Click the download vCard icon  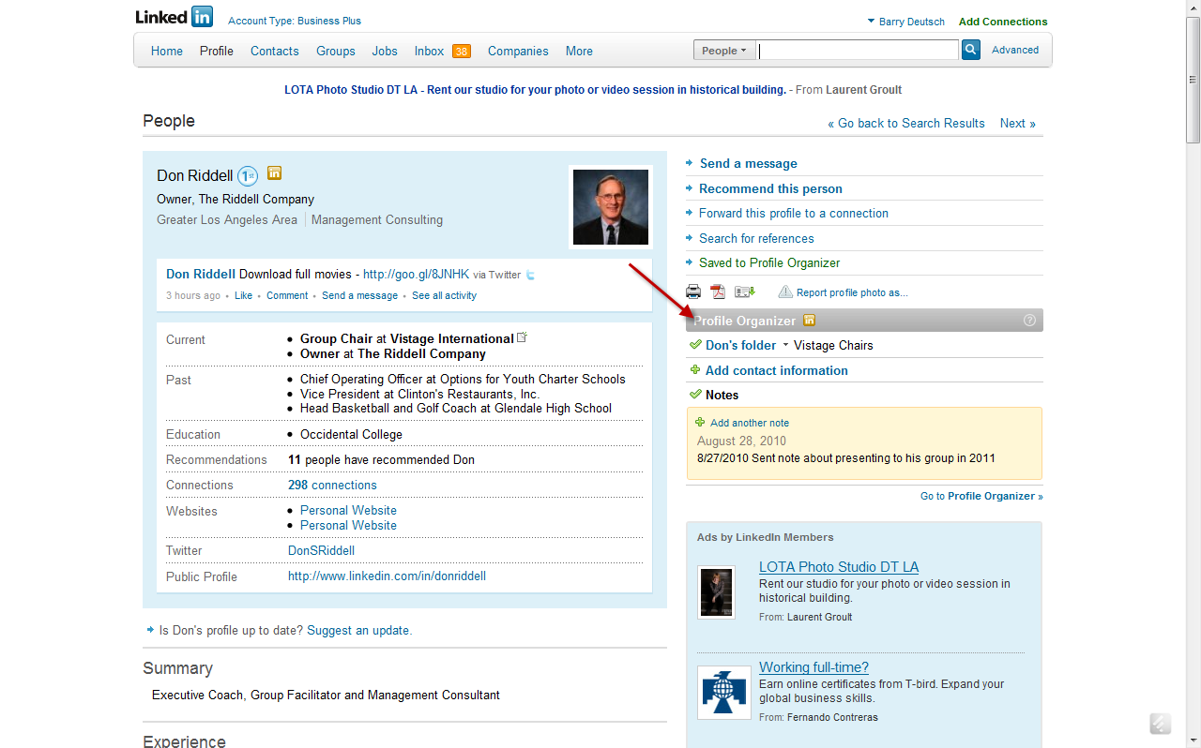(745, 292)
